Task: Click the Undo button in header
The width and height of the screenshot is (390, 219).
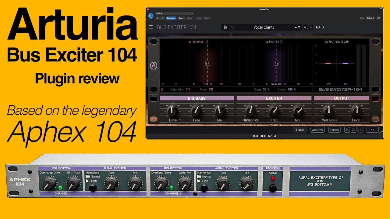Action: (x=199, y=18)
